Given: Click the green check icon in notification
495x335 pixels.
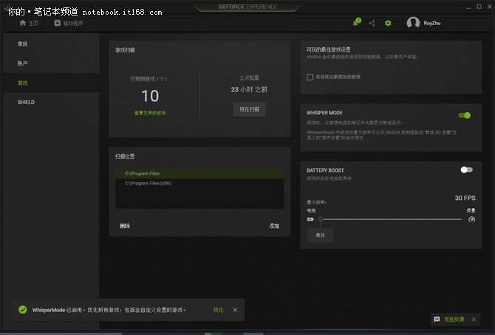Looking at the screenshot, I should (x=23, y=310).
